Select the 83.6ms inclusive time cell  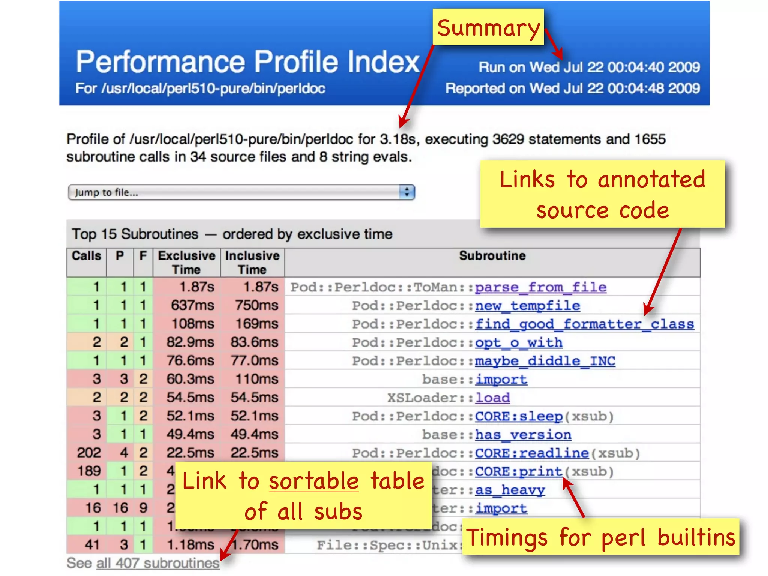[x=252, y=342]
